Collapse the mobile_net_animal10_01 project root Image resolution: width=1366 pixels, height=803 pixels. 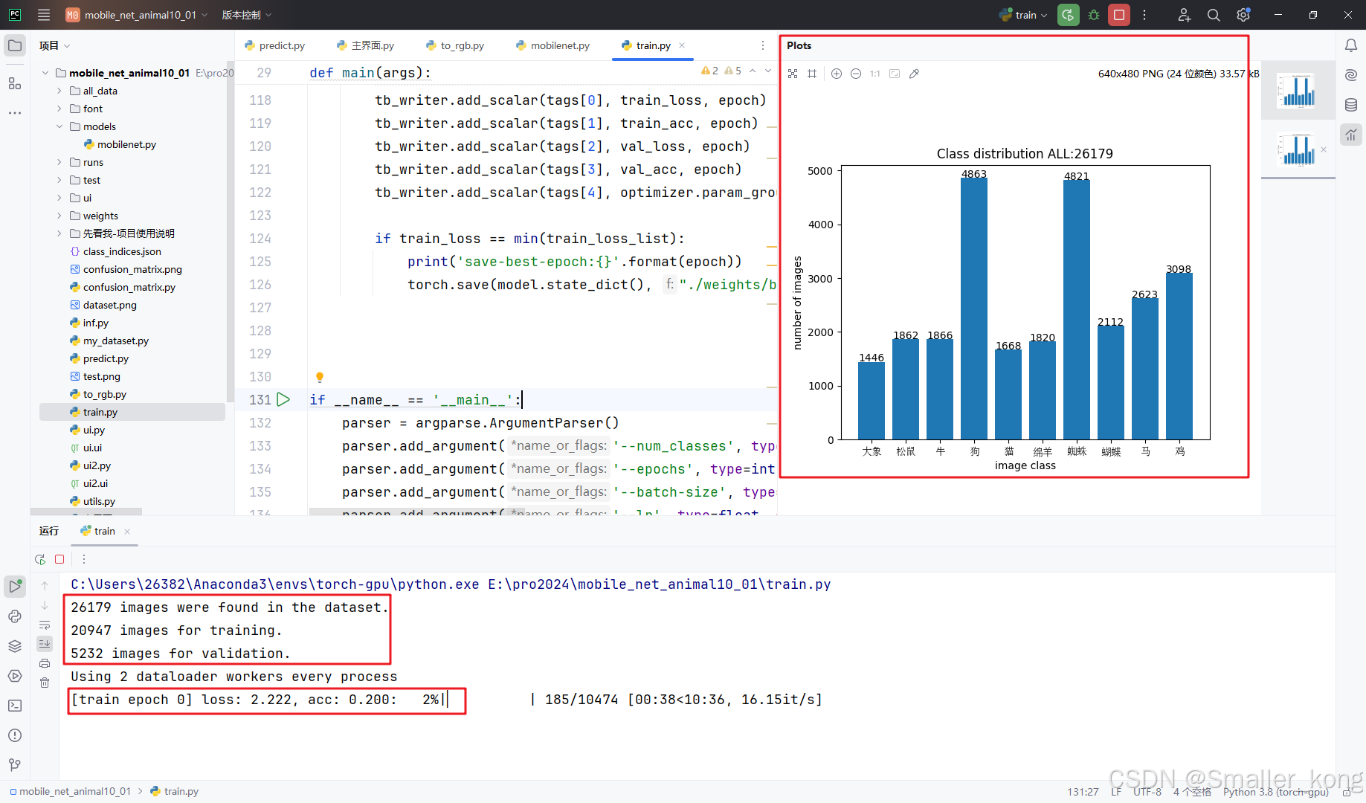point(45,73)
